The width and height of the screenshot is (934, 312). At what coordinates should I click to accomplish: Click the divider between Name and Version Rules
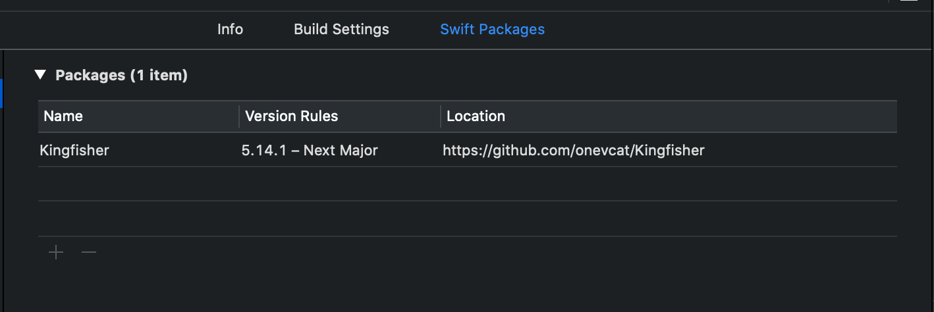click(239, 117)
